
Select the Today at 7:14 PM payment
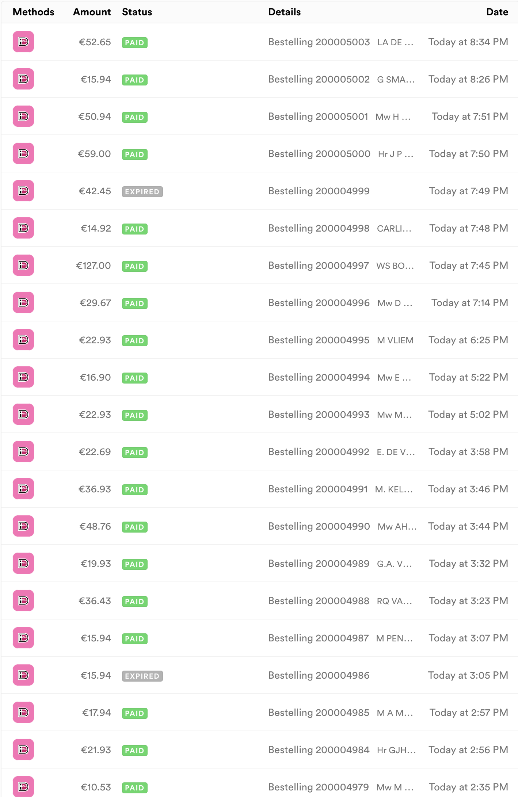[259, 302]
